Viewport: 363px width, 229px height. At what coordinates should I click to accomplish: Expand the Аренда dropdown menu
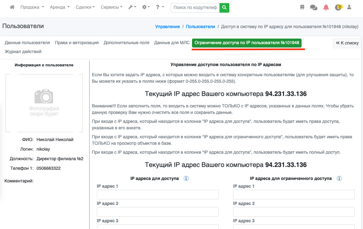[60, 7]
